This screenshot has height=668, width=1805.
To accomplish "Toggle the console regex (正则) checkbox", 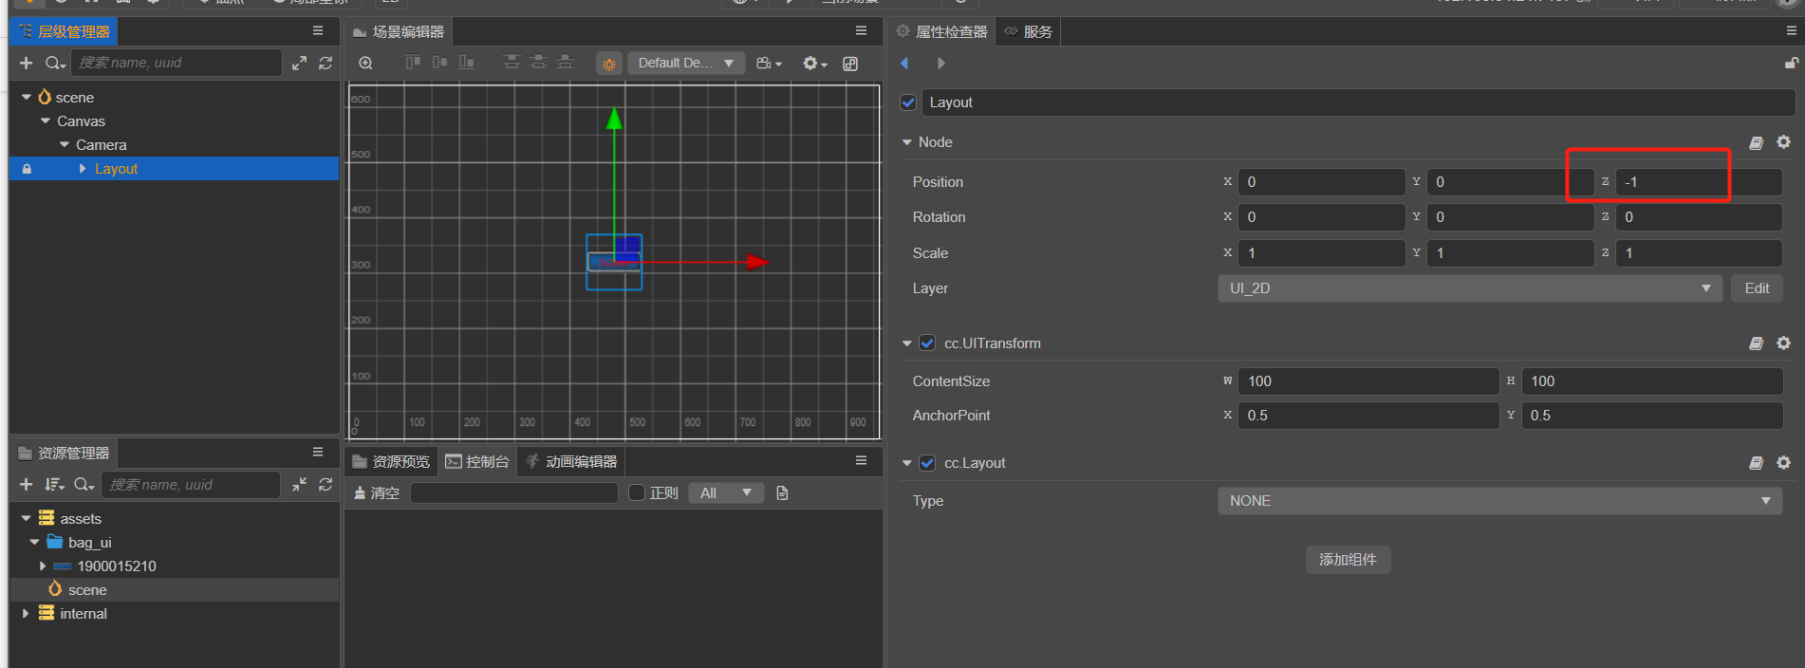I will 637,492.
